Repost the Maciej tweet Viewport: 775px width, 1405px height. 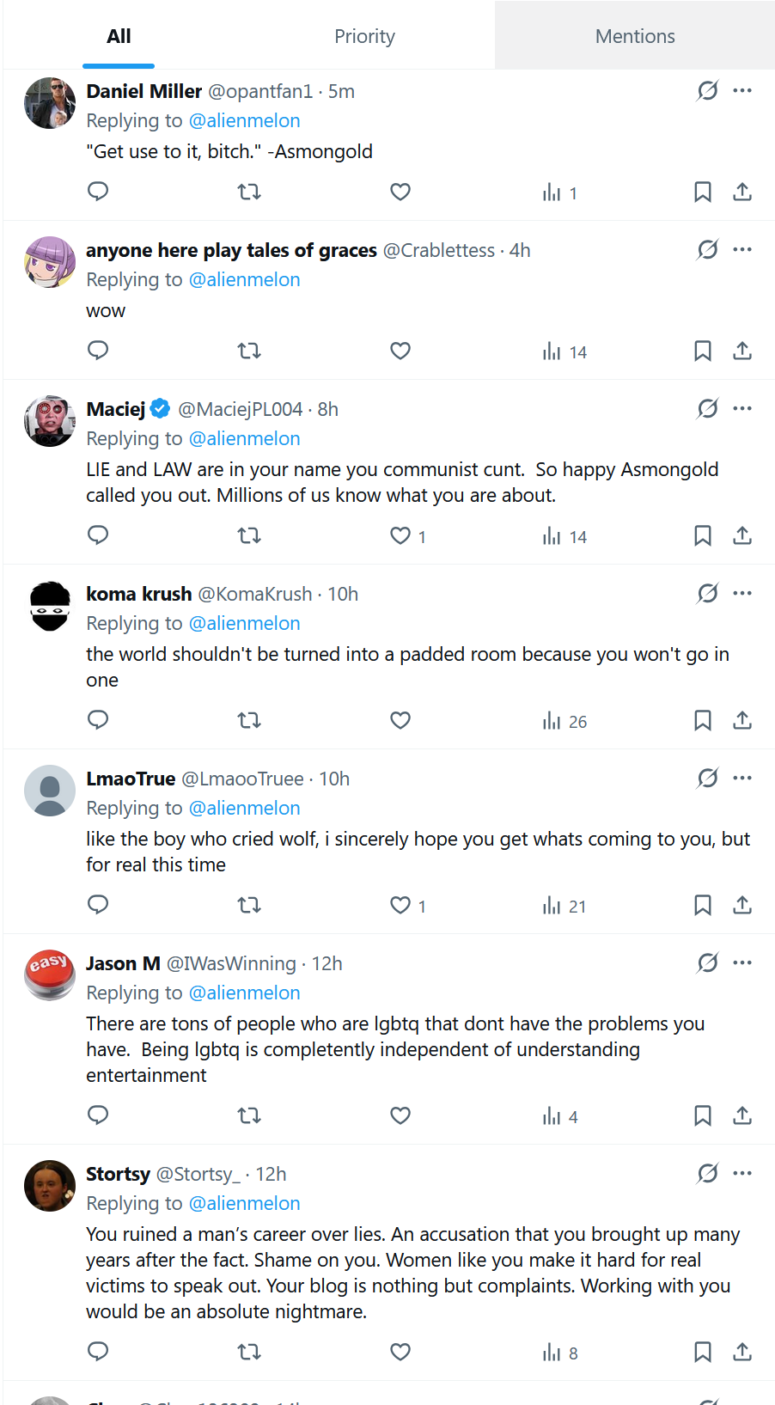[249, 536]
